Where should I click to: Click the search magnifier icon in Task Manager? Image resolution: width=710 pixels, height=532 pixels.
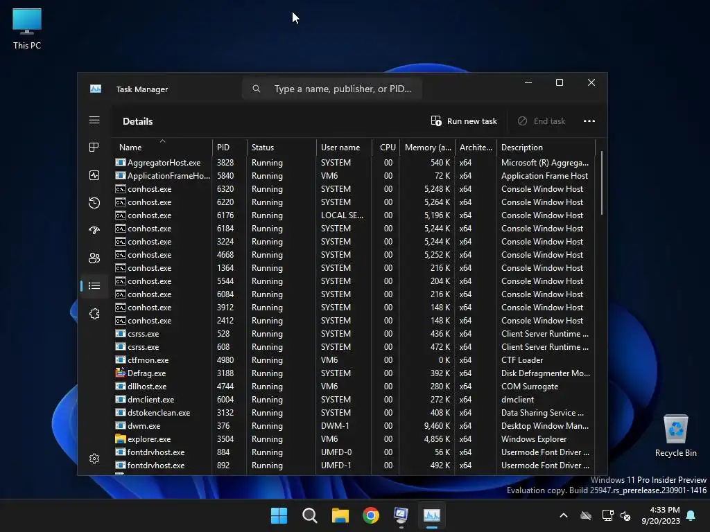coord(257,89)
